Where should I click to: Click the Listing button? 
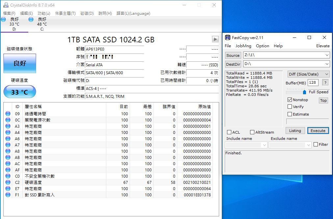coord(295,131)
